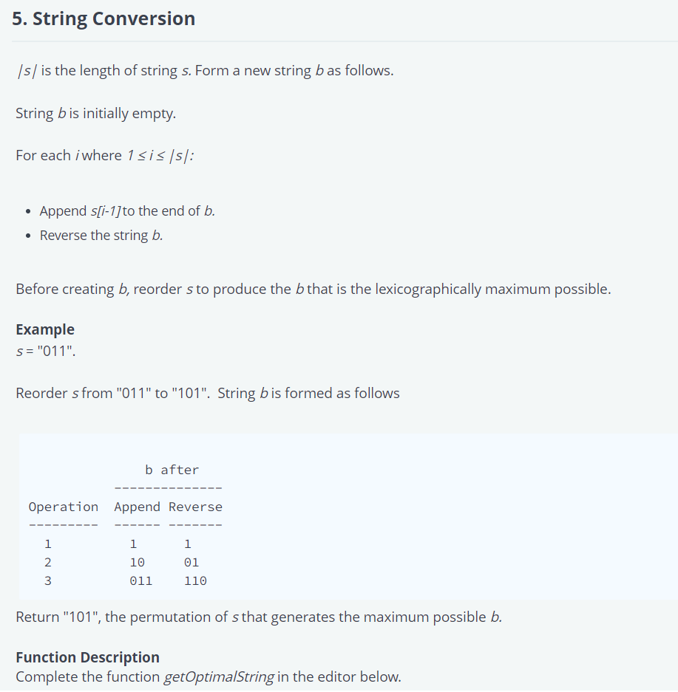Click the 'Append' table column header
The image size is (678, 692).
(137, 507)
